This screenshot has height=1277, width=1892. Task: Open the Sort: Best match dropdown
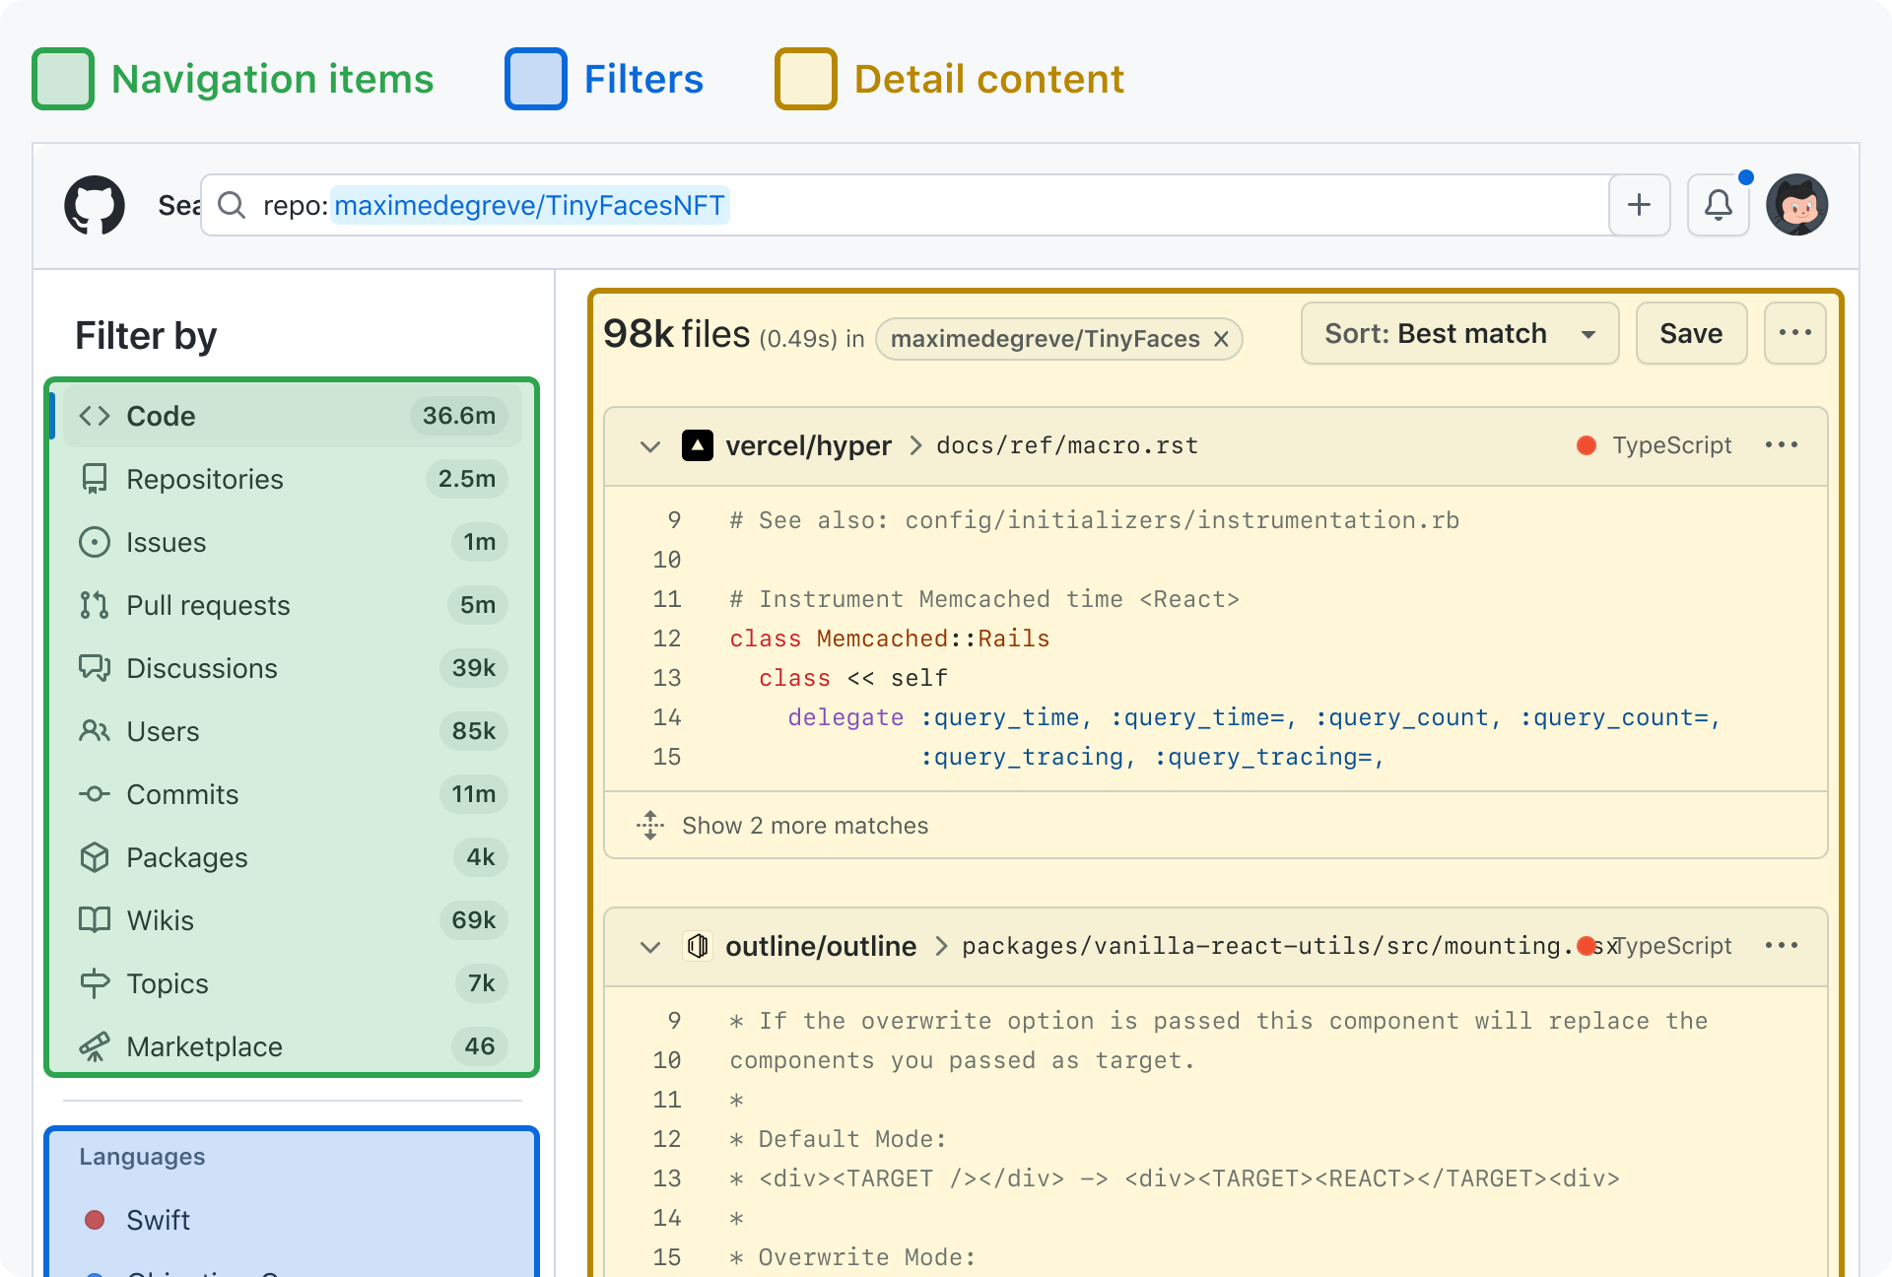click(1459, 334)
